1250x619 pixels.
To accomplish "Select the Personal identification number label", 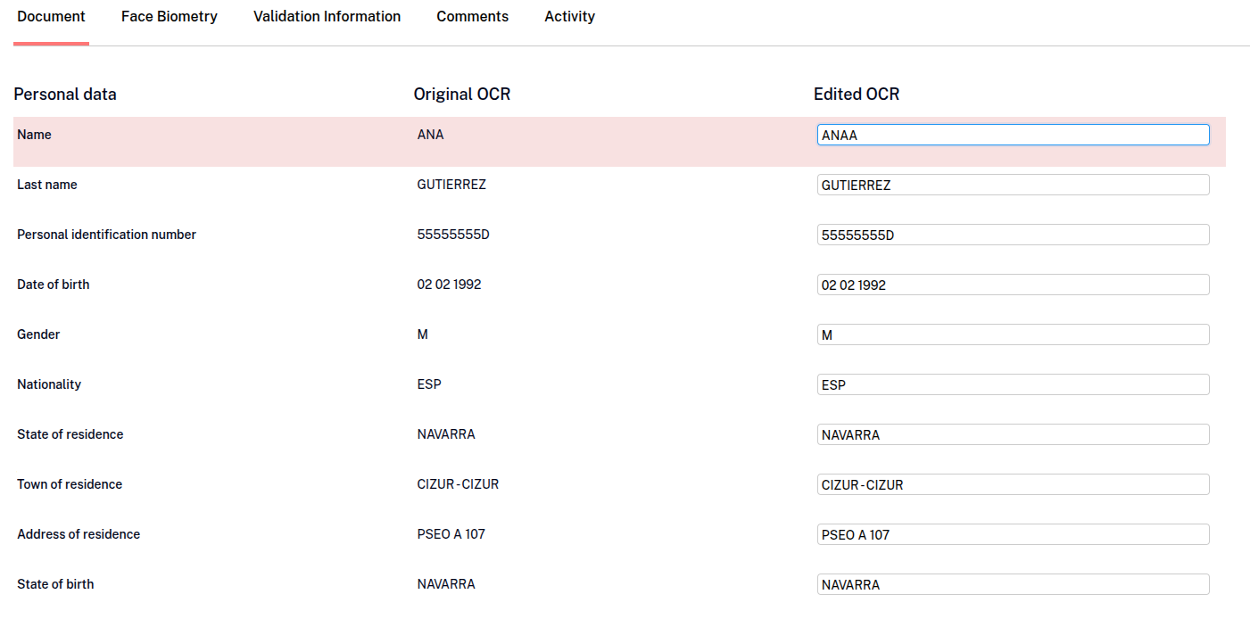I will (x=106, y=235).
